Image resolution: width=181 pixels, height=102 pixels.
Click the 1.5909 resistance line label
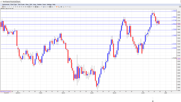pyautogui.click(x=174, y=11)
